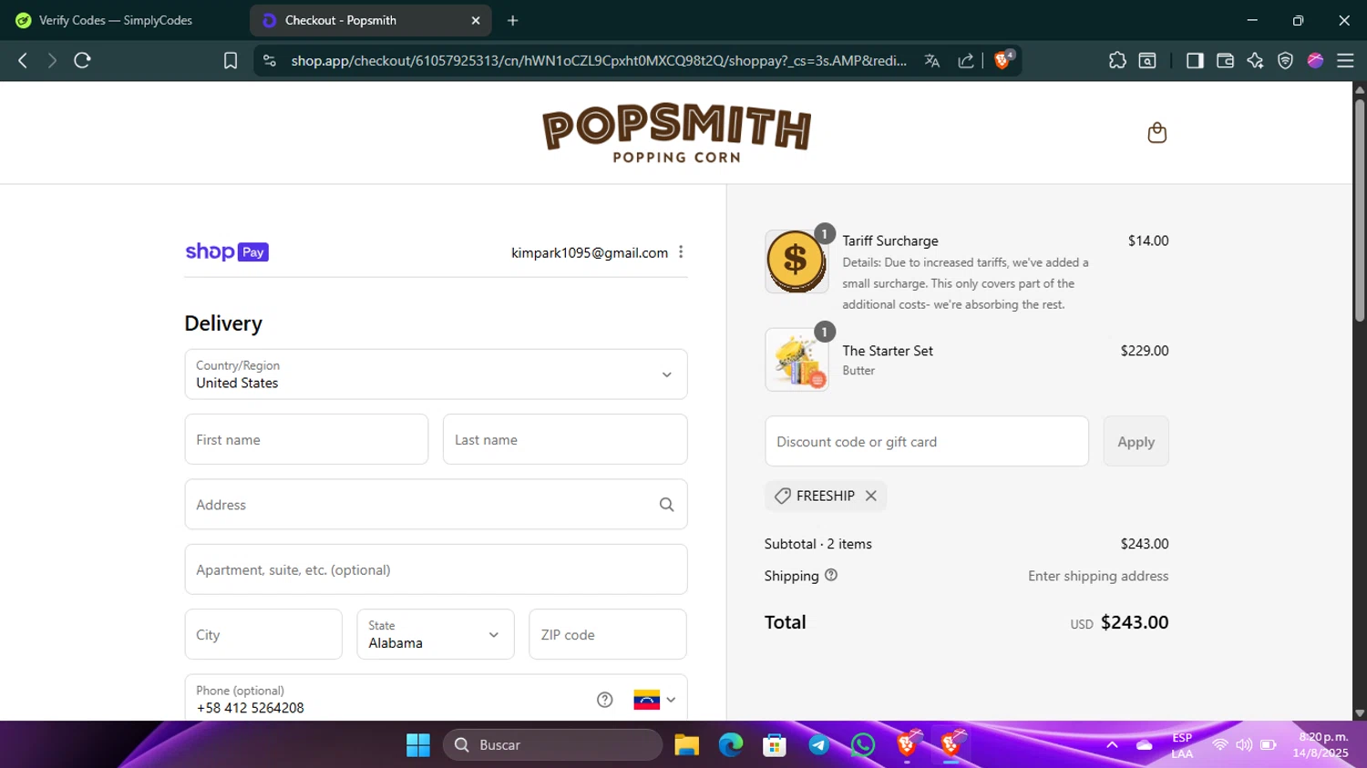Image resolution: width=1367 pixels, height=768 pixels.
Task: Open ESP LAA keyboard language selector
Action: (x=1182, y=745)
